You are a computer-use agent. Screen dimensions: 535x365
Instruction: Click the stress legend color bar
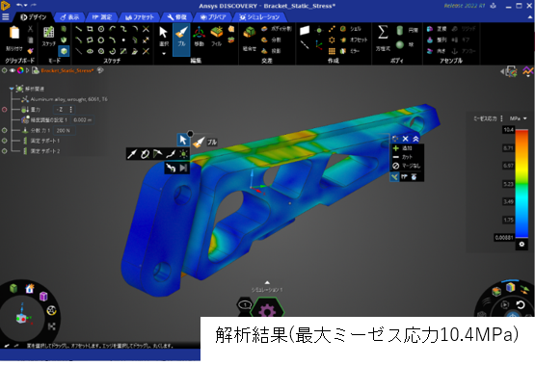[x=522, y=183]
